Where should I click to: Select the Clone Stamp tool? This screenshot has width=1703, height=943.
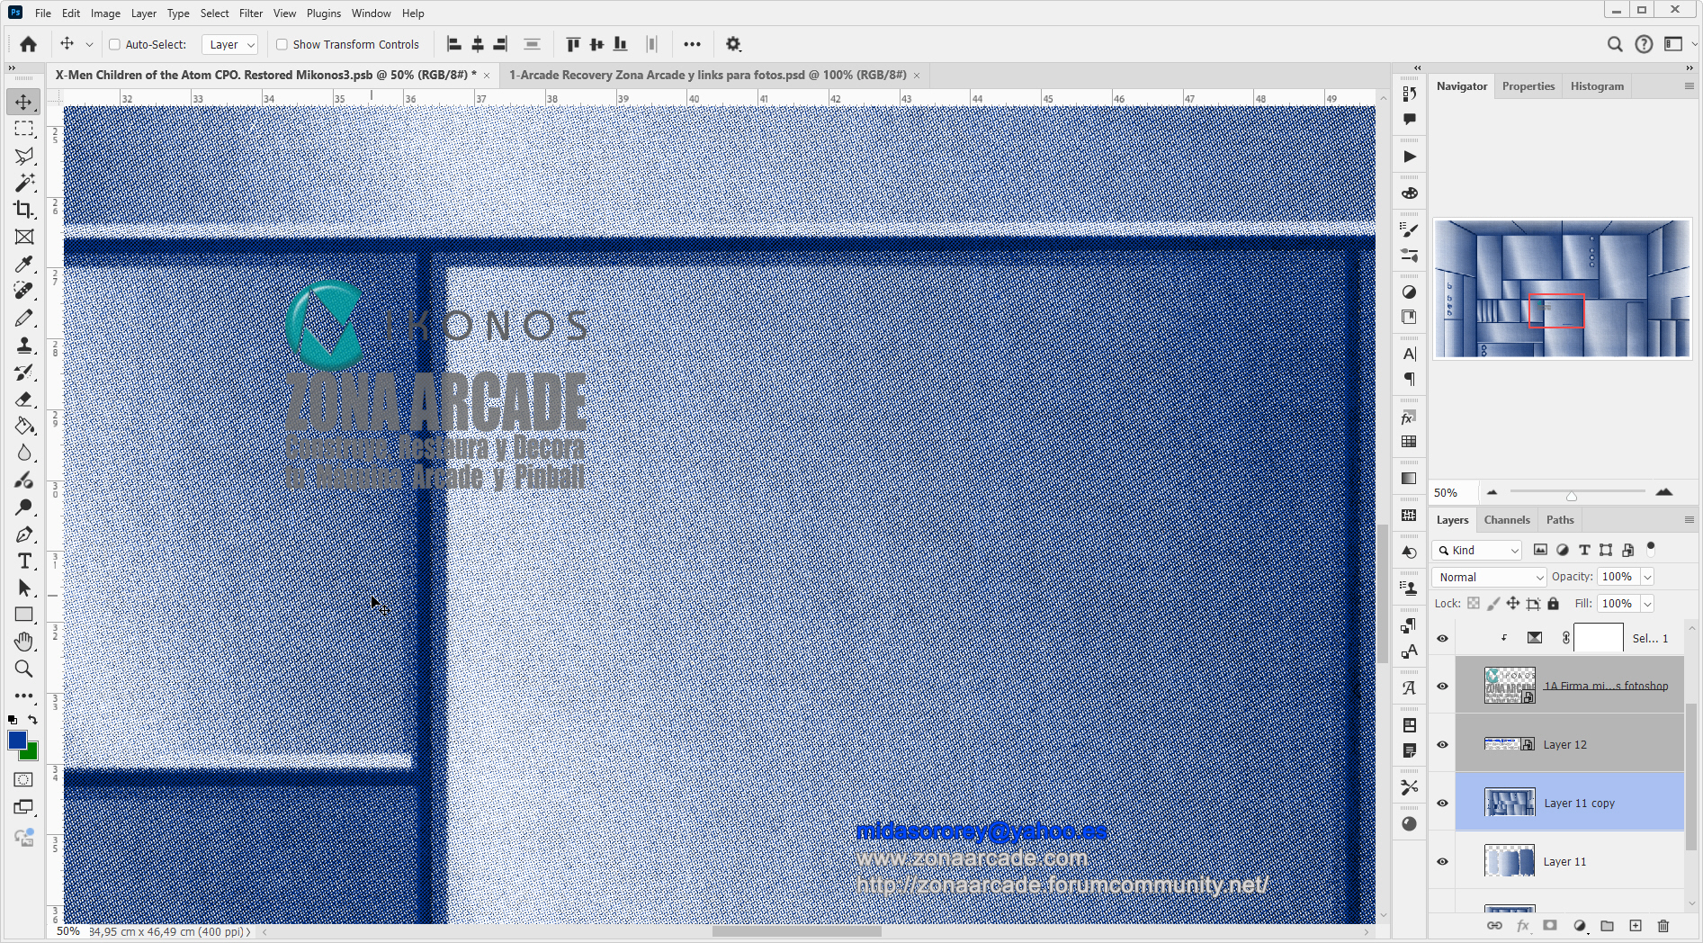[24, 345]
